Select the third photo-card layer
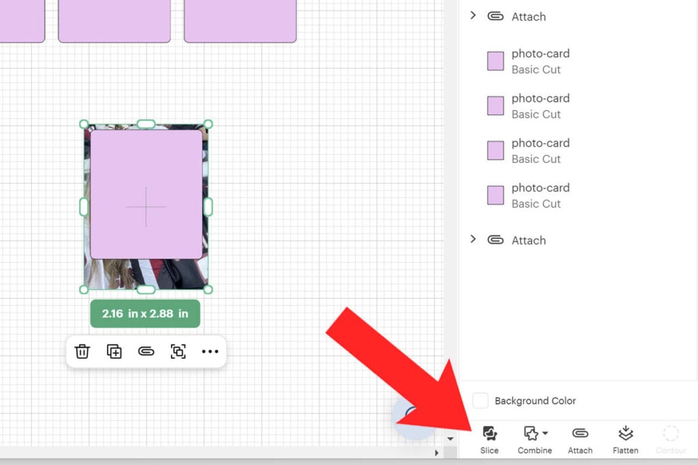 pos(541,150)
